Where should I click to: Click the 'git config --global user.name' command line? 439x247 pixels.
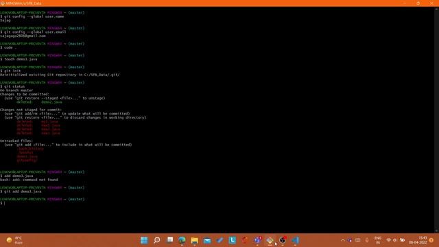tap(32, 16)
